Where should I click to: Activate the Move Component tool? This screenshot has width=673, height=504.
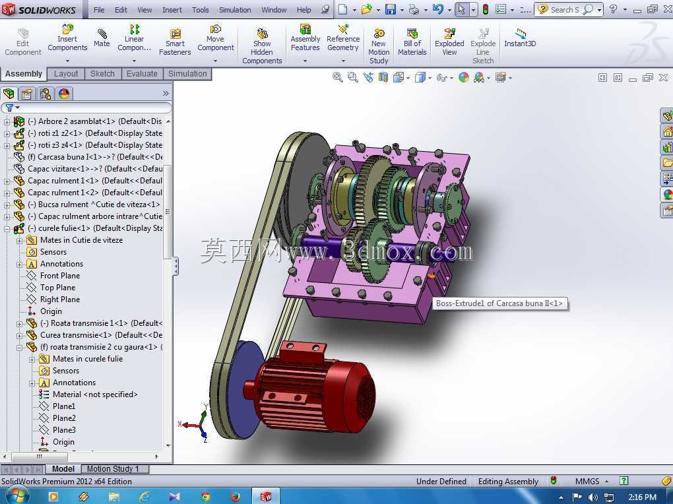click(216, 38)
